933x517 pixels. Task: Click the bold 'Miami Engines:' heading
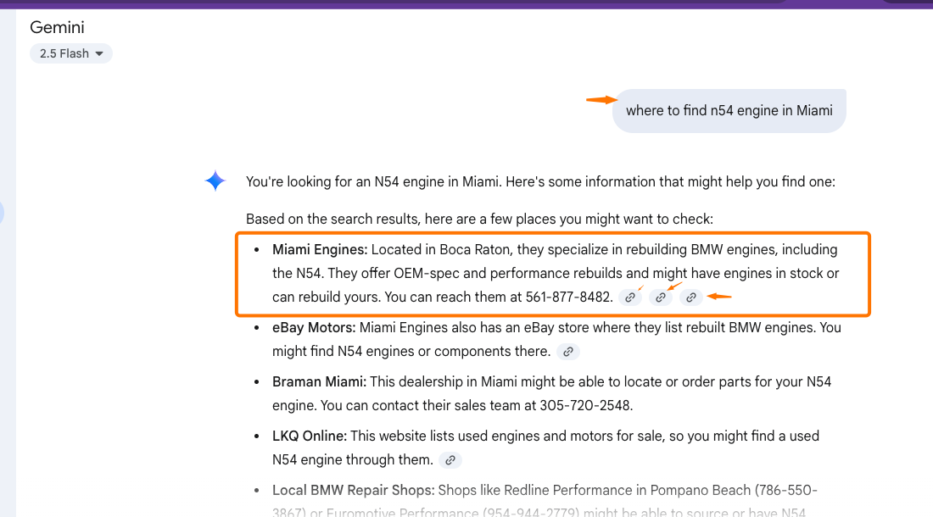[320, 249]
